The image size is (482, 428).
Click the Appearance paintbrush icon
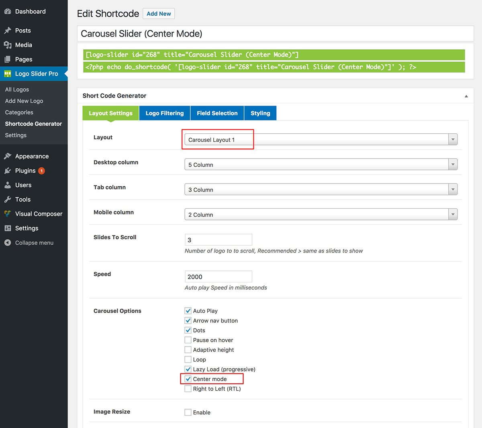[7, 156]
